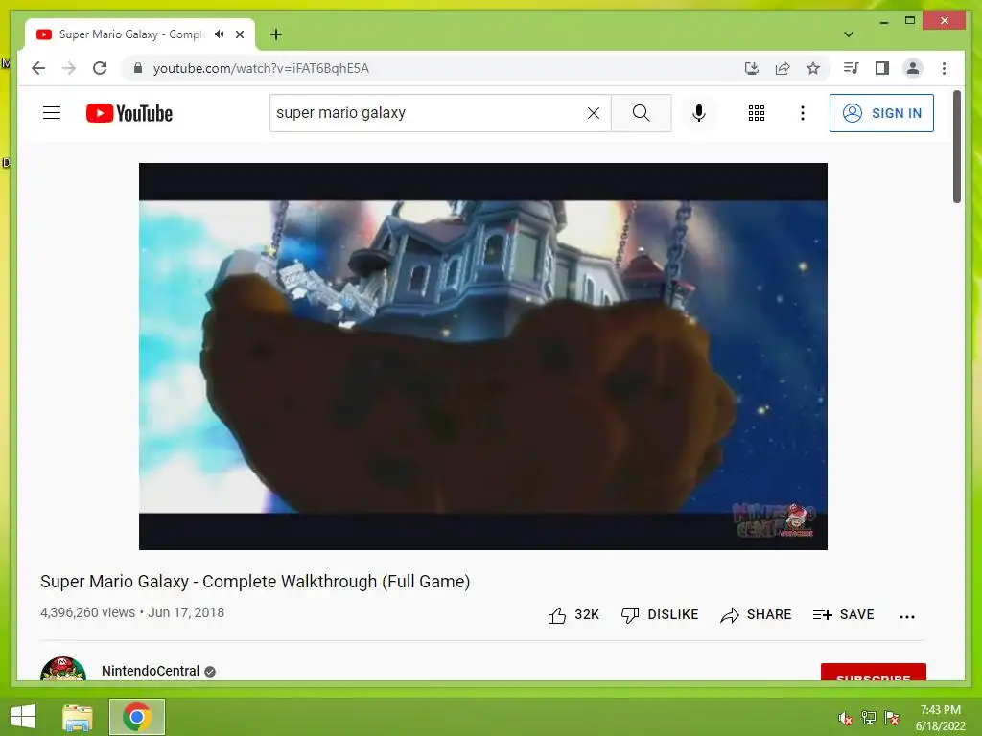This screenshot has height=736, width=982.
Task: Share this page from the address bar
Action: coord(783,68)
